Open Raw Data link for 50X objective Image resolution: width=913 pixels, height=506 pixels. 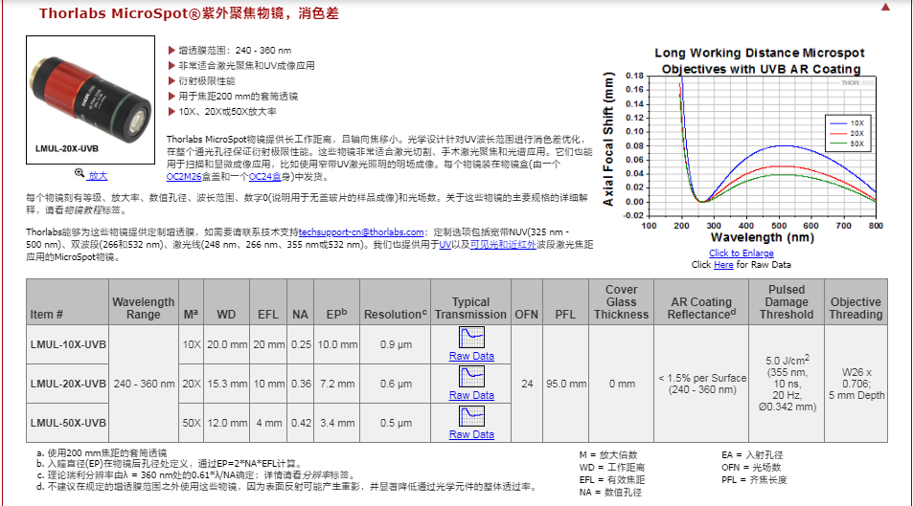click(x=471, y=434)
